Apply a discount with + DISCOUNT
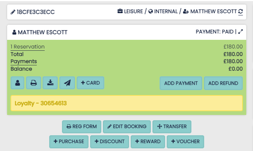Screen dimensions: 253x151 [x=110, y=142]
